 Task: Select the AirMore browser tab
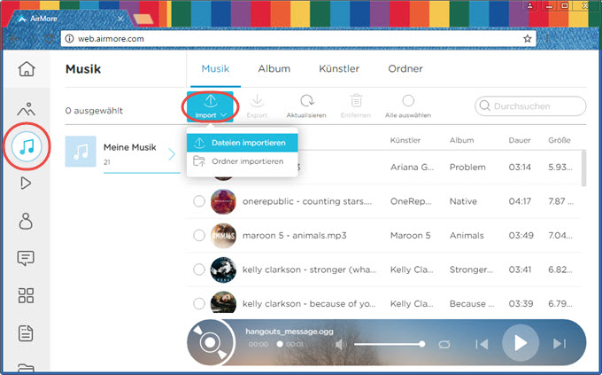(x=69, y=19)
